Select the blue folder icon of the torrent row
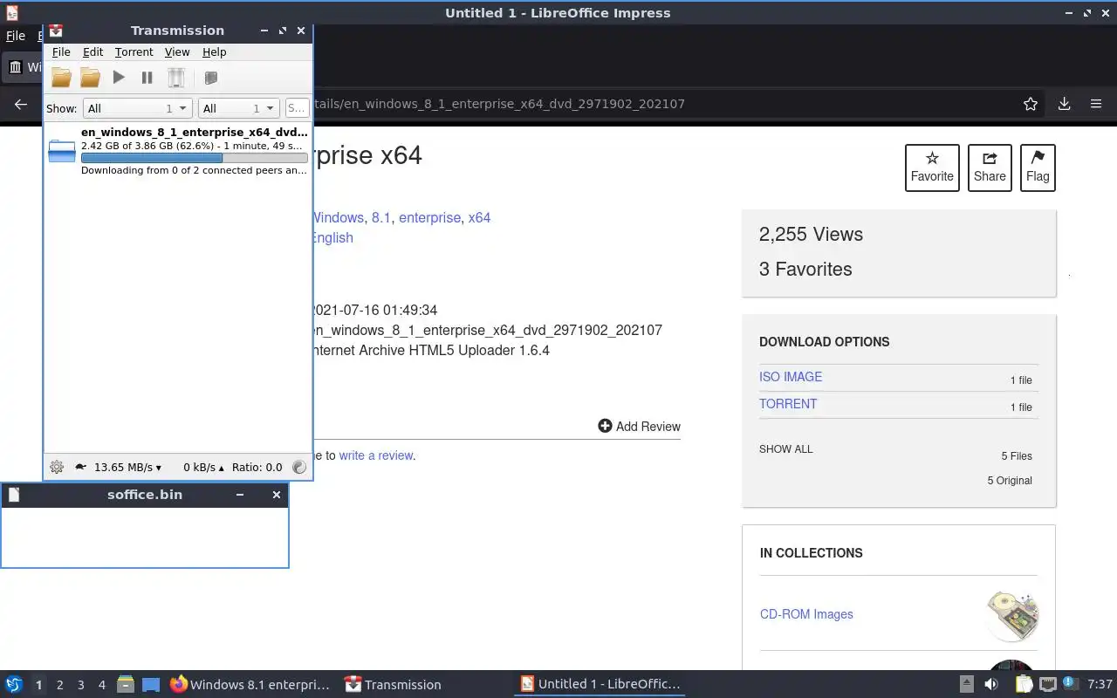Screen dimensions: 1117x698 (x=62, y=151)
